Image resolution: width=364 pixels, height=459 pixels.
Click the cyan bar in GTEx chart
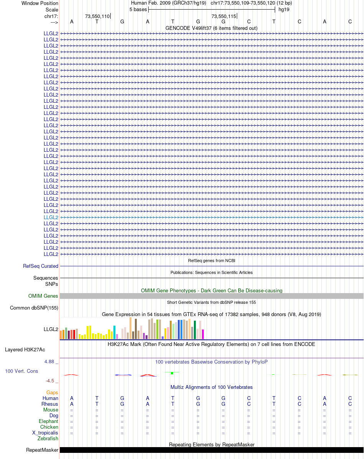(115, 332)
